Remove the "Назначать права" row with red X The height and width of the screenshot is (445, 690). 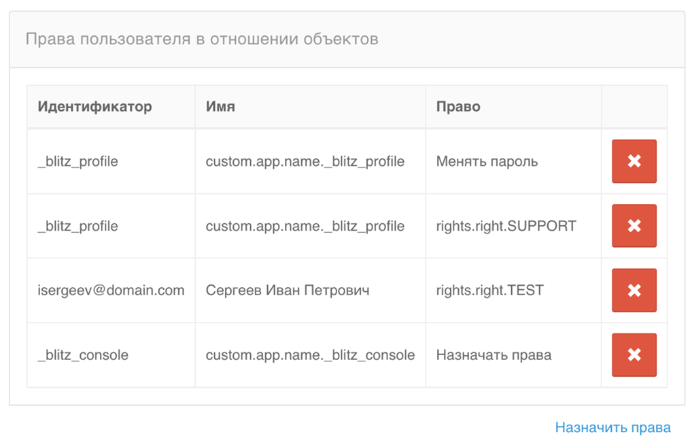coord(634,355)
